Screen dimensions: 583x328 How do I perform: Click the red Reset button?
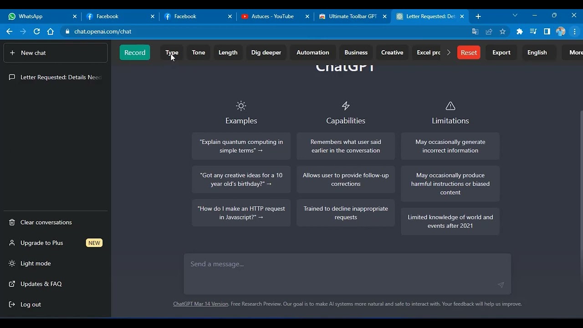tap(469, 52)
